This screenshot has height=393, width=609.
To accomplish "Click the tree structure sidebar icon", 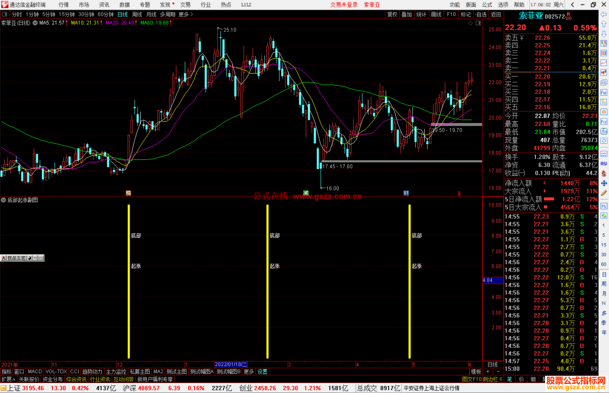I will [x=604, y=102].
